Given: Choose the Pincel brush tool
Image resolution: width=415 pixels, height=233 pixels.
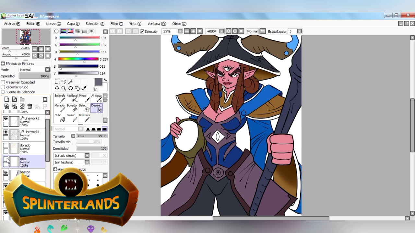Looking at the screenshot, I should (84, 98).
